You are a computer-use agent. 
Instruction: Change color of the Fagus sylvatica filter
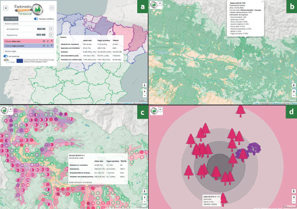[x=48, y=46]
